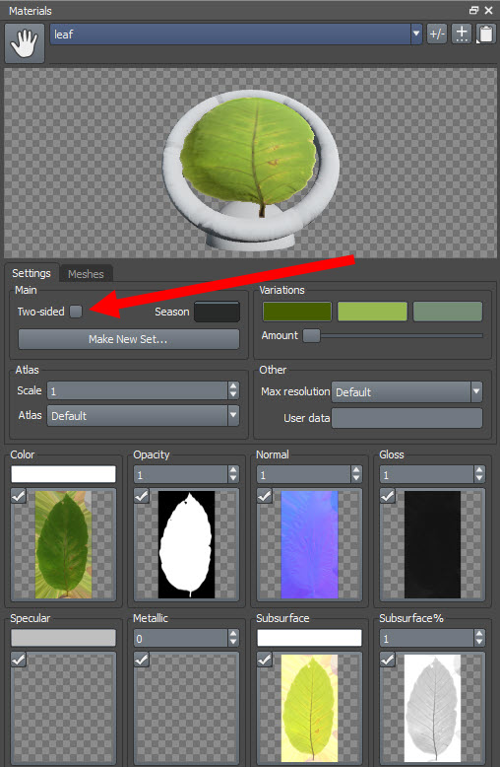Screen dimensions: 500x767
Task: Toggle the Metallic map checkbox
Action: point(141,660)
